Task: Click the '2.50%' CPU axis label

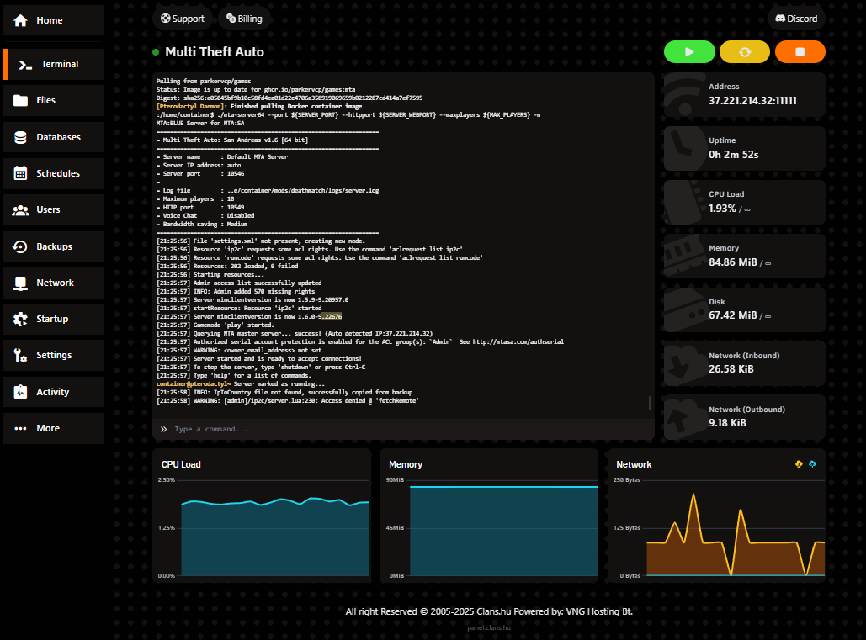Action: [x=167, y=480]
